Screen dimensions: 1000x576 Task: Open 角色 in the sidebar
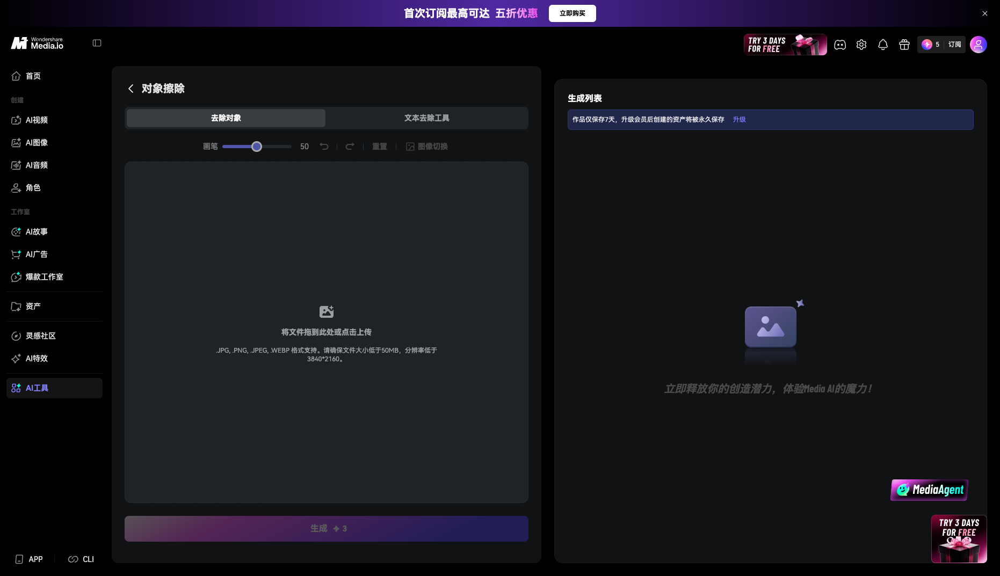54,187
